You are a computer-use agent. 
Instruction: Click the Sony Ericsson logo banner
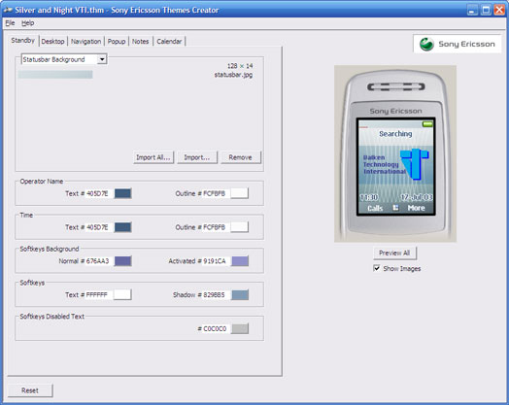point(458,44)
